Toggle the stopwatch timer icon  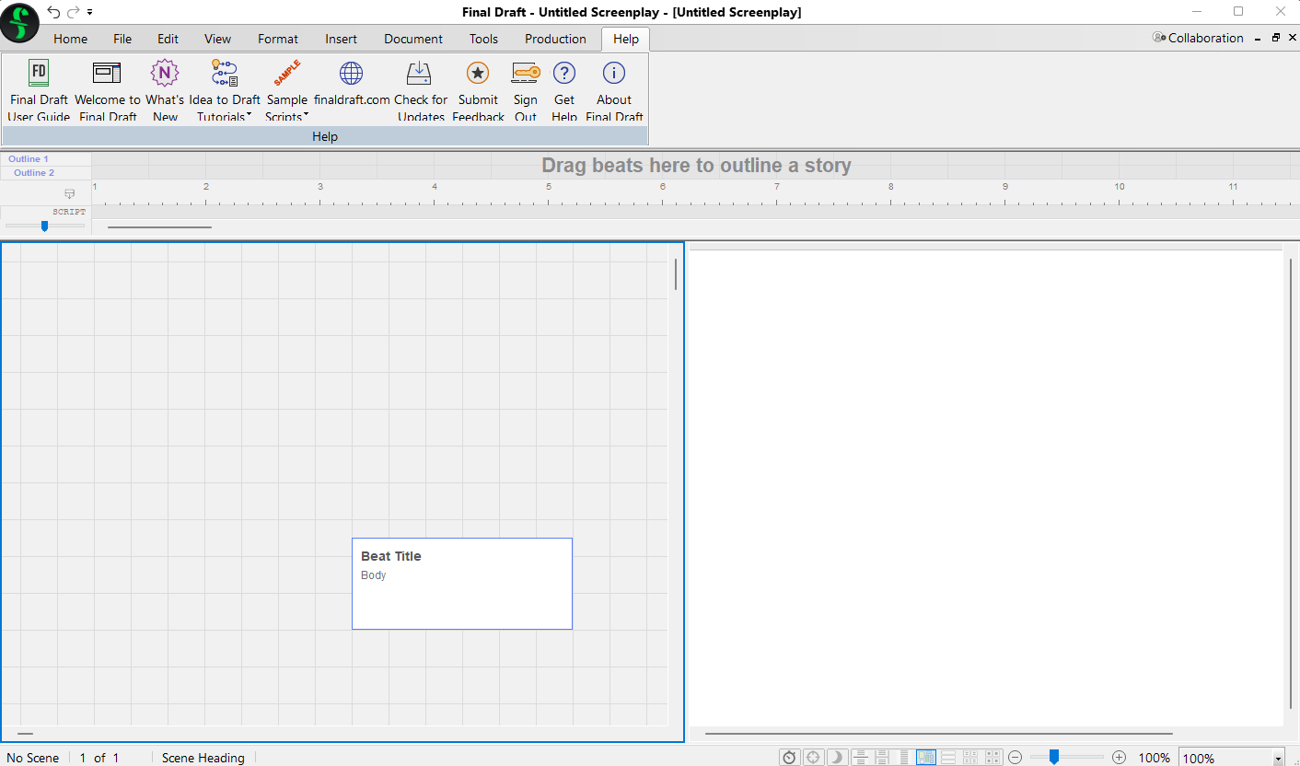click(x=790, y=757)
